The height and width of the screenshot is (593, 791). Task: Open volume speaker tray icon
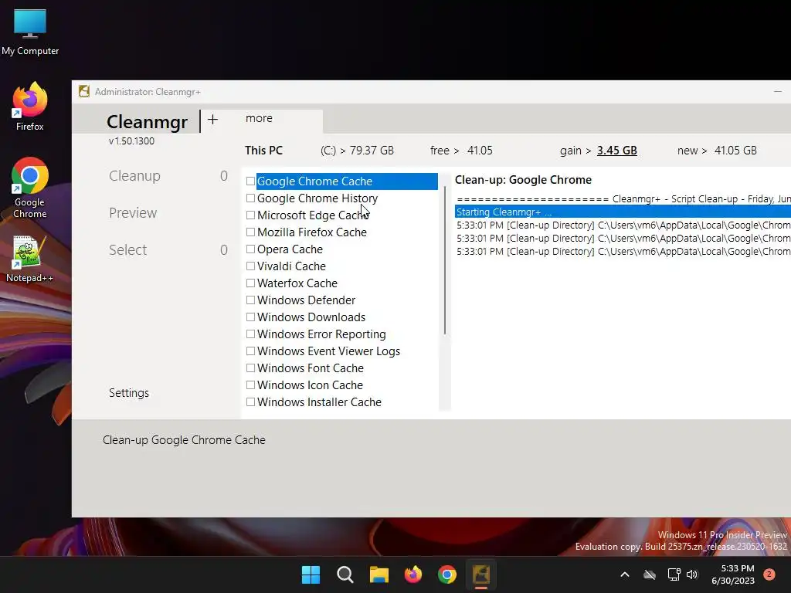tap(692, 574)
